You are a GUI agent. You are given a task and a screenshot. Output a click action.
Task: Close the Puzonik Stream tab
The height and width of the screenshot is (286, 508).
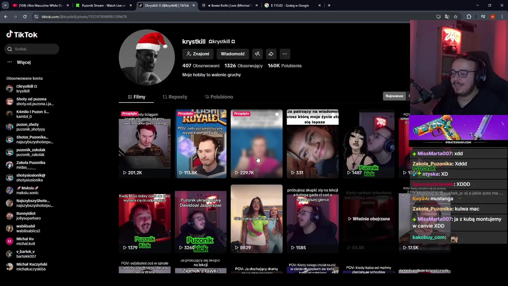pos(131,6)
